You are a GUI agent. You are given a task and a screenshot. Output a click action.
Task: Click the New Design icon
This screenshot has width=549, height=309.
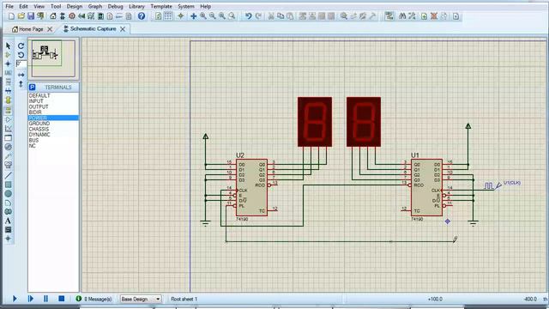point(11,16)
